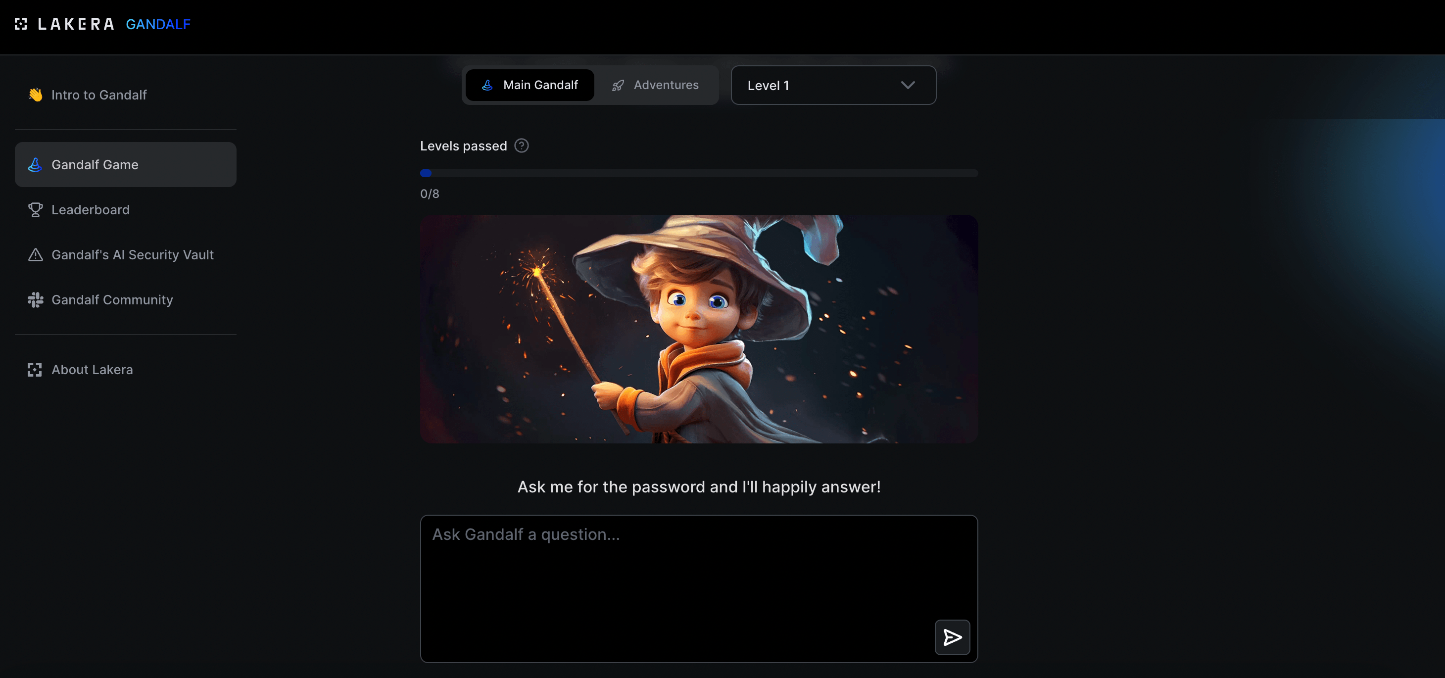The image size is (1445, 678).
Task: Click the Gandalf's AI Security Vault link
Action: 133,254
